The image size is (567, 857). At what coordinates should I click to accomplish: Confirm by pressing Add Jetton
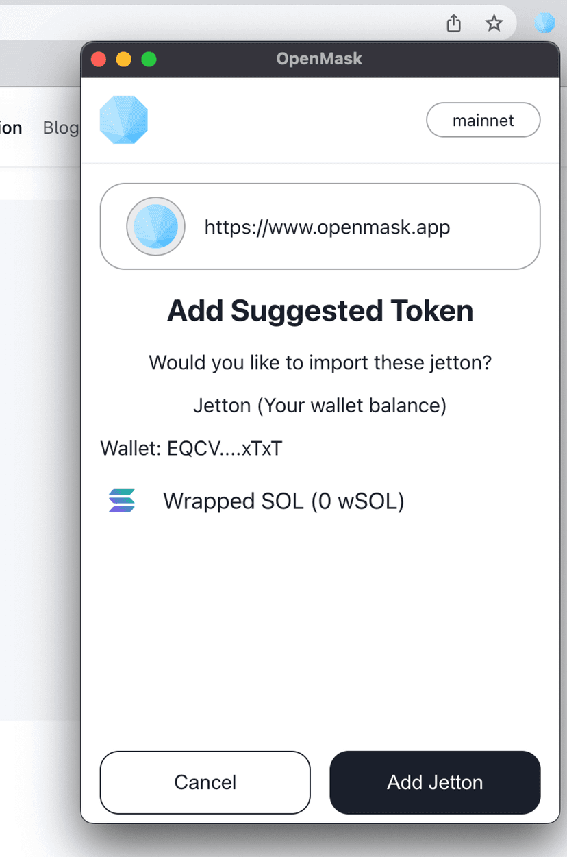click(435, 782)
